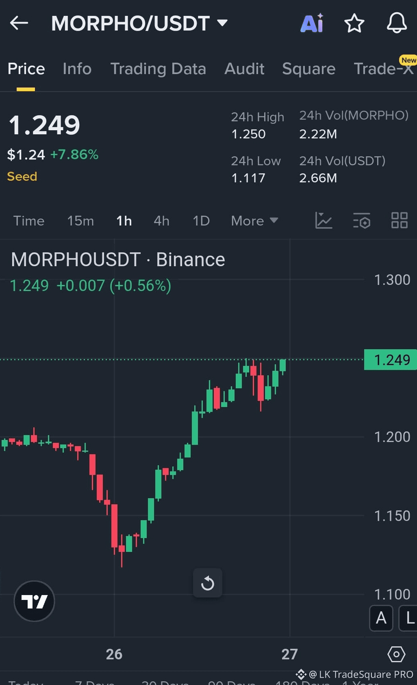Tap the date label 26 on time axis
This screenshot has width=417, height=685.
114,654
